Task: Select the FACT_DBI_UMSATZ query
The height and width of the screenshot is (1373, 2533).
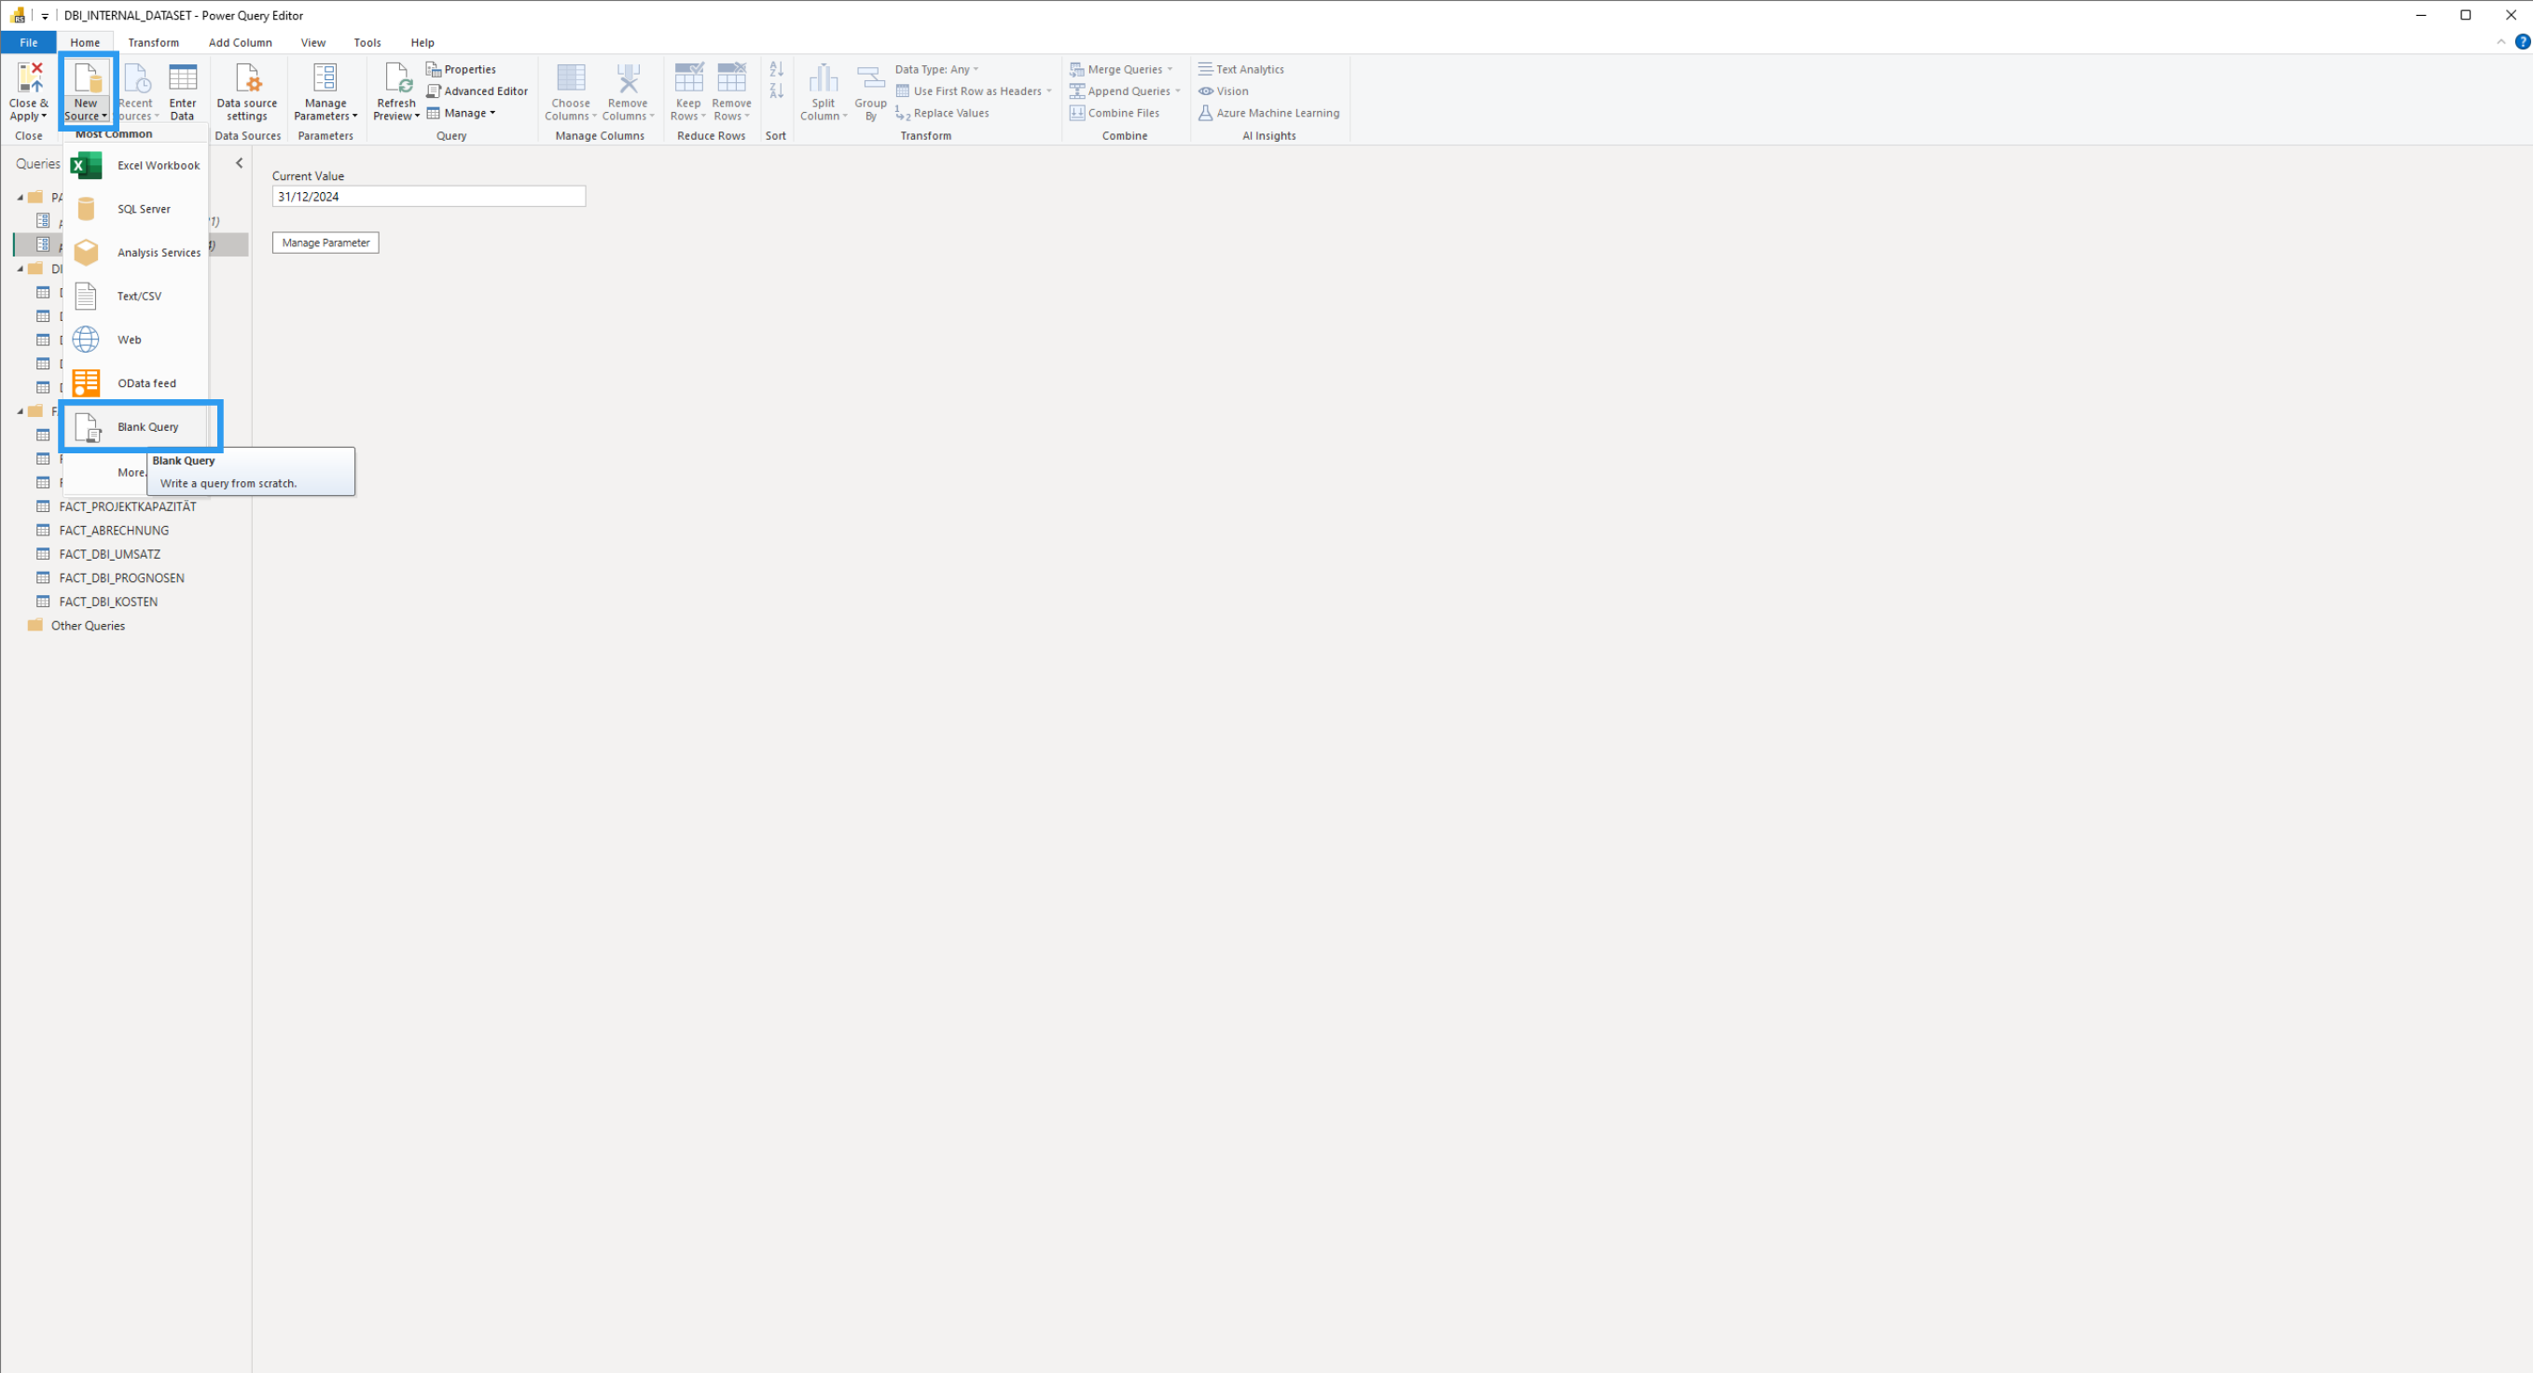Action: coord(109,554)
